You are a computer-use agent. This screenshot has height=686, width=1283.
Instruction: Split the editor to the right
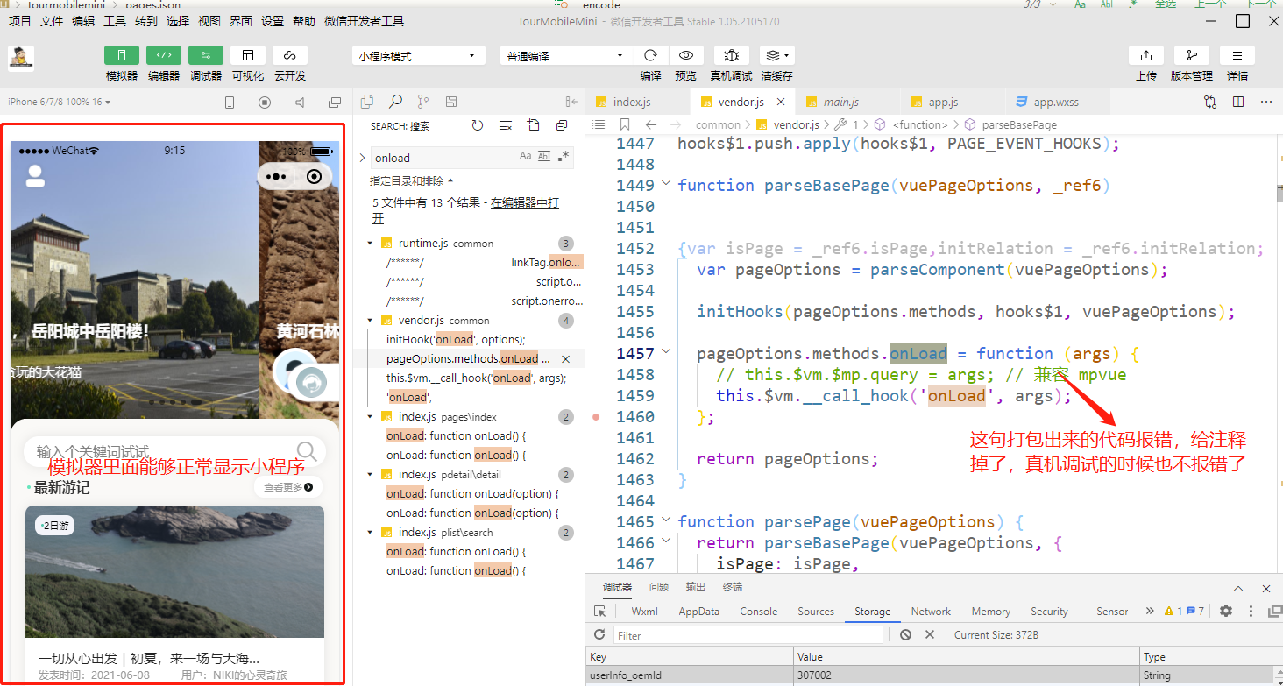tap(1238, 102)
